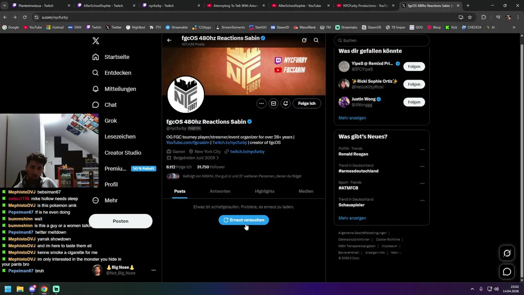Click search icon in profile header
This screenshot has width=524, height=295.
click(x=316, y=40)
